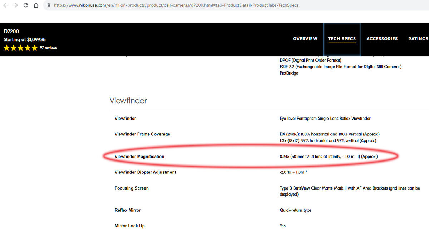The height and width of the screenshot is (235, 429).
Task: Click the Viewfinder section heading
Action: click(x=128, y=101)
